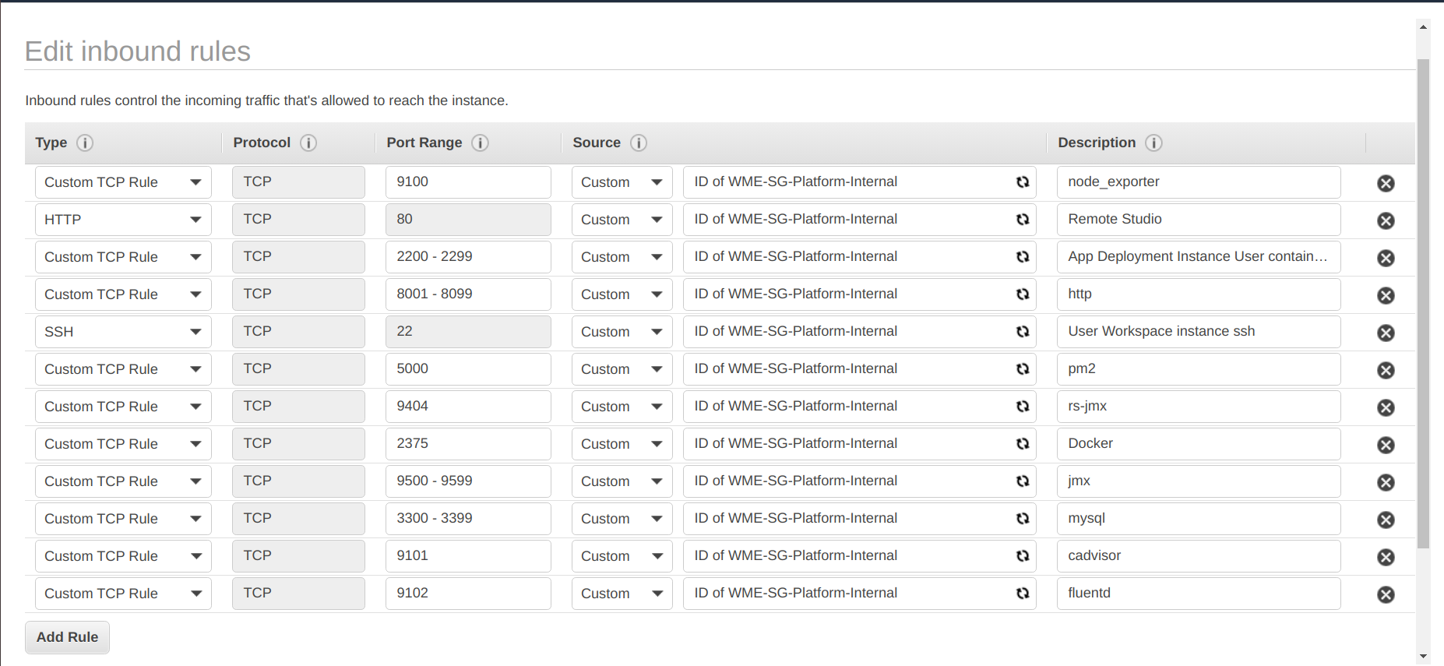Click the port range field showing 9100
1444x666 pixels.
pos(467,182)
